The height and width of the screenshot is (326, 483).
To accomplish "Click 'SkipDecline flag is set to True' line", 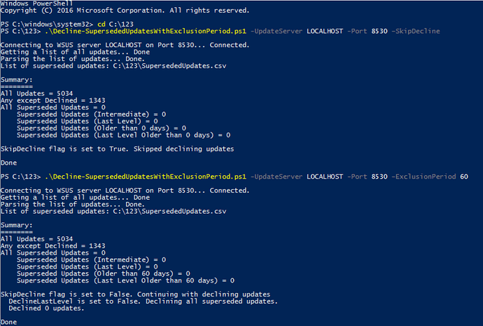I will [x=117, y=149].
